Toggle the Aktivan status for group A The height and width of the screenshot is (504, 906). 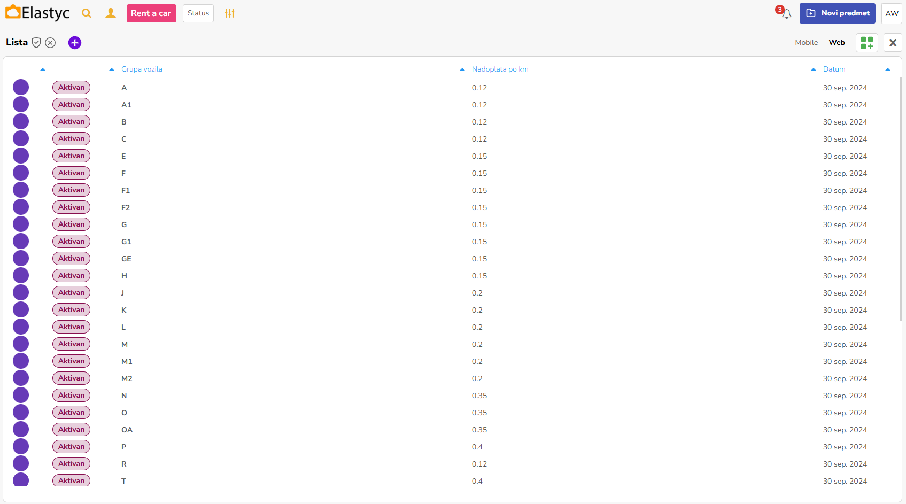click(71, 88)
